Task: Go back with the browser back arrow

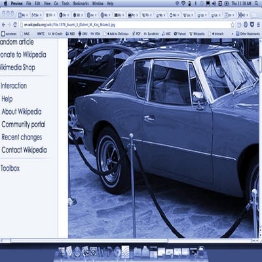Action: click(3, 25)
